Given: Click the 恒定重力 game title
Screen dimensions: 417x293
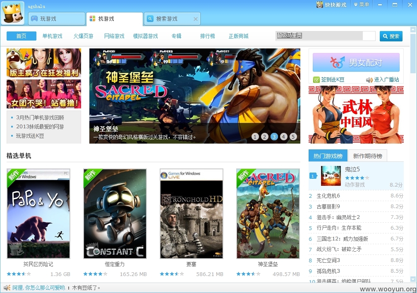Looking at the screenshot, I should pos(115,264).
